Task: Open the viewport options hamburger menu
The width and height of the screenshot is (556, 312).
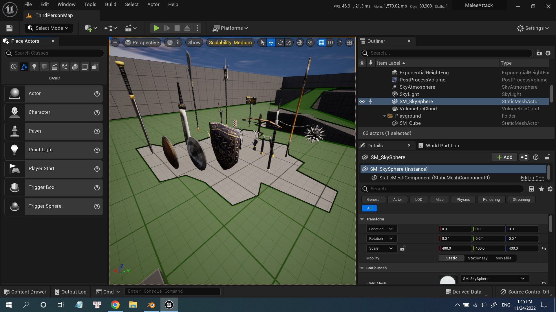Action: coord(115,42)
